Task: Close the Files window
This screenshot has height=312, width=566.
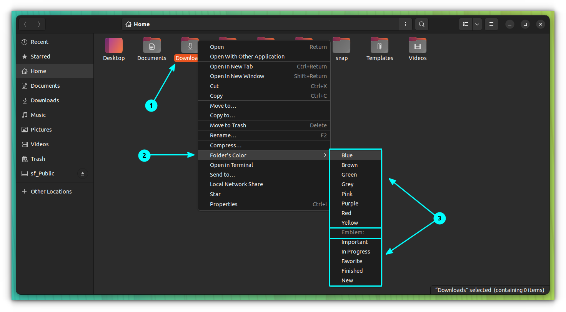Action: 541,24
